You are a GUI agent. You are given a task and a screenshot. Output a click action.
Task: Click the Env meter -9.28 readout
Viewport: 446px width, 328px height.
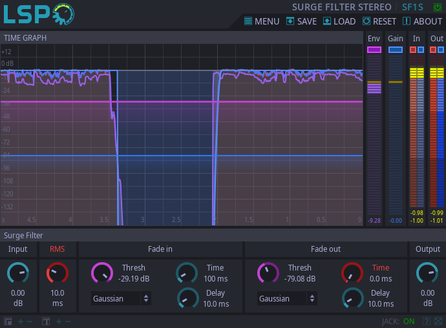pos(374,221)
